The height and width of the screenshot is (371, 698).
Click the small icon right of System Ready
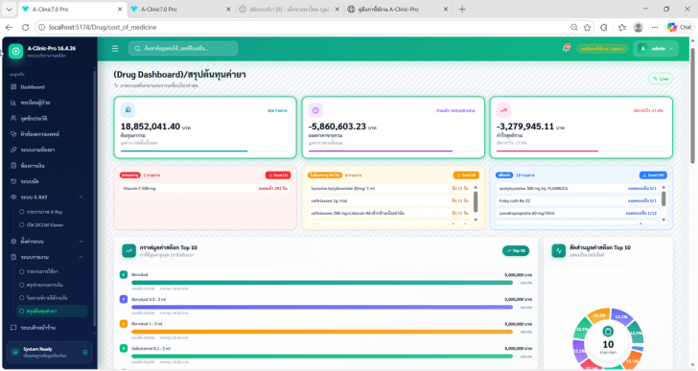85,352
